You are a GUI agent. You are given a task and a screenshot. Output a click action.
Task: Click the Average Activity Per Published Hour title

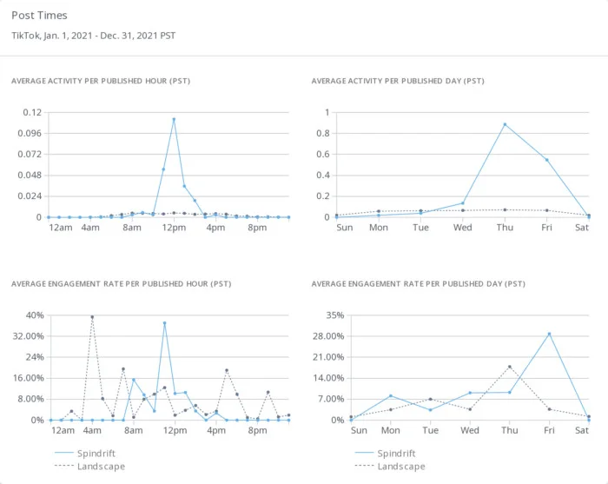click(101, 81)
